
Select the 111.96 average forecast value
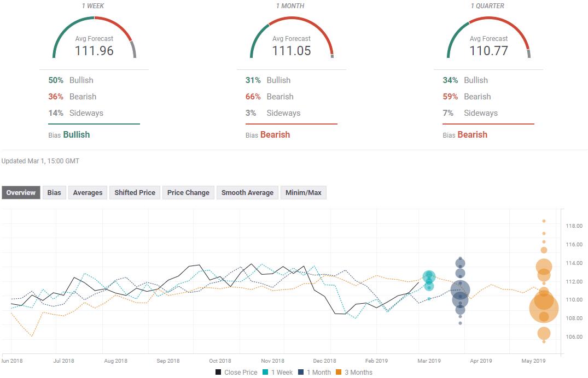(94, 51)
